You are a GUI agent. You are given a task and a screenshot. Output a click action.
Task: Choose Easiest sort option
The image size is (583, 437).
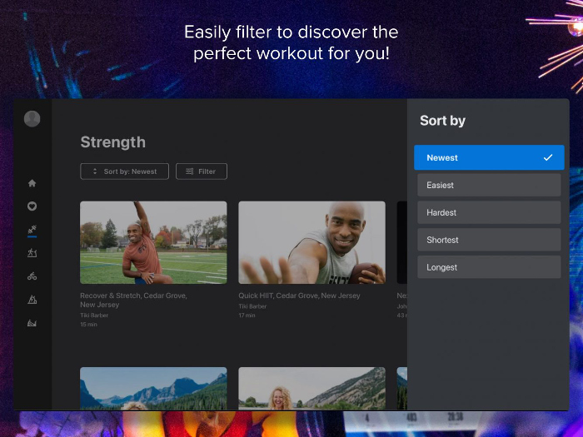(489, 185)
